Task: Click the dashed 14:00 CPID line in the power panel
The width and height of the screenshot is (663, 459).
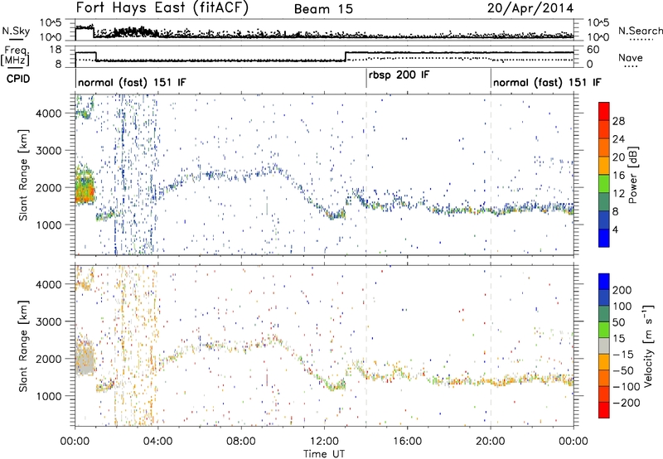Action: [x=366, y=174]
